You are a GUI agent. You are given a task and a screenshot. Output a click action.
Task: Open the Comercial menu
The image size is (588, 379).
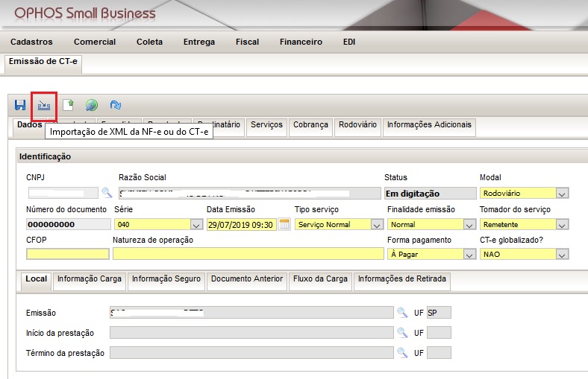click(x=95, y=42)
